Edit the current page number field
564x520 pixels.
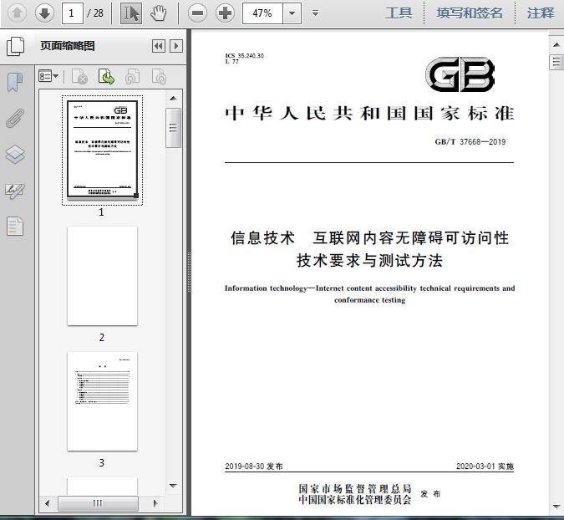pos(73,13)
